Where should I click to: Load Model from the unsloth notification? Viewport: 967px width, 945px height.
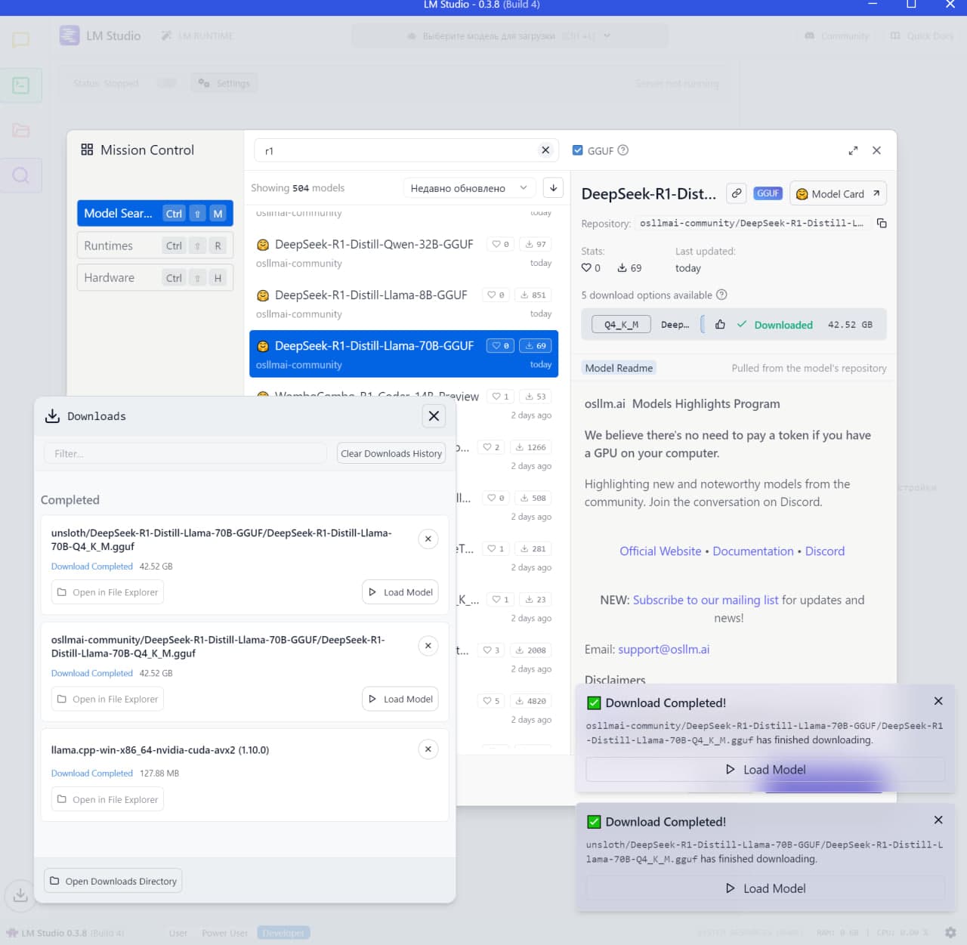(x=765, y=888)
